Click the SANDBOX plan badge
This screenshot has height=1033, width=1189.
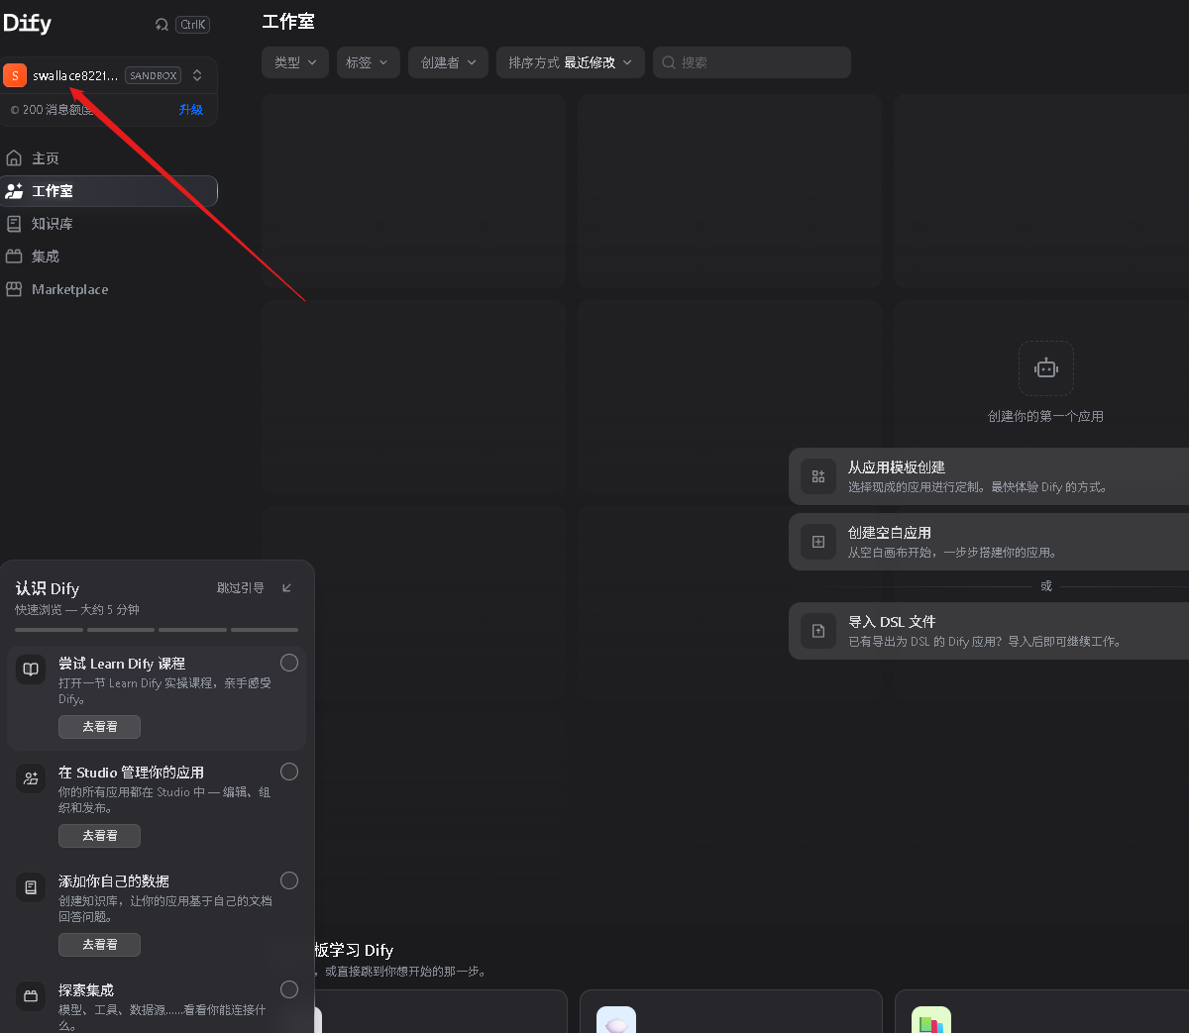pos(154,75)
